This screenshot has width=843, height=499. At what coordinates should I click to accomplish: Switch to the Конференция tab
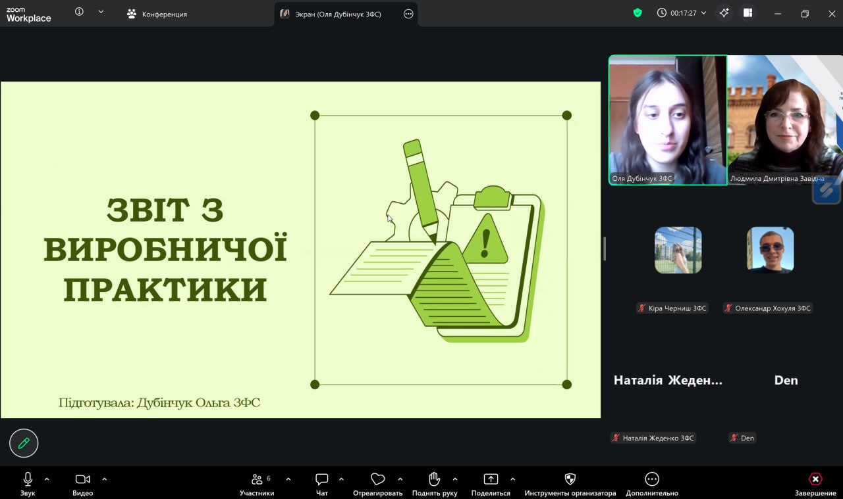tap(158, 14)
